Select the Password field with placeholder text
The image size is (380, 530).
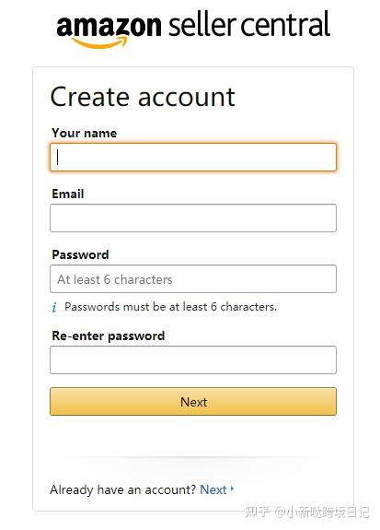(193, 279)
